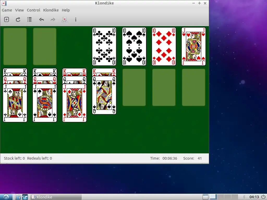
Task: Click the king of spades card
Action: coord(45,72)
